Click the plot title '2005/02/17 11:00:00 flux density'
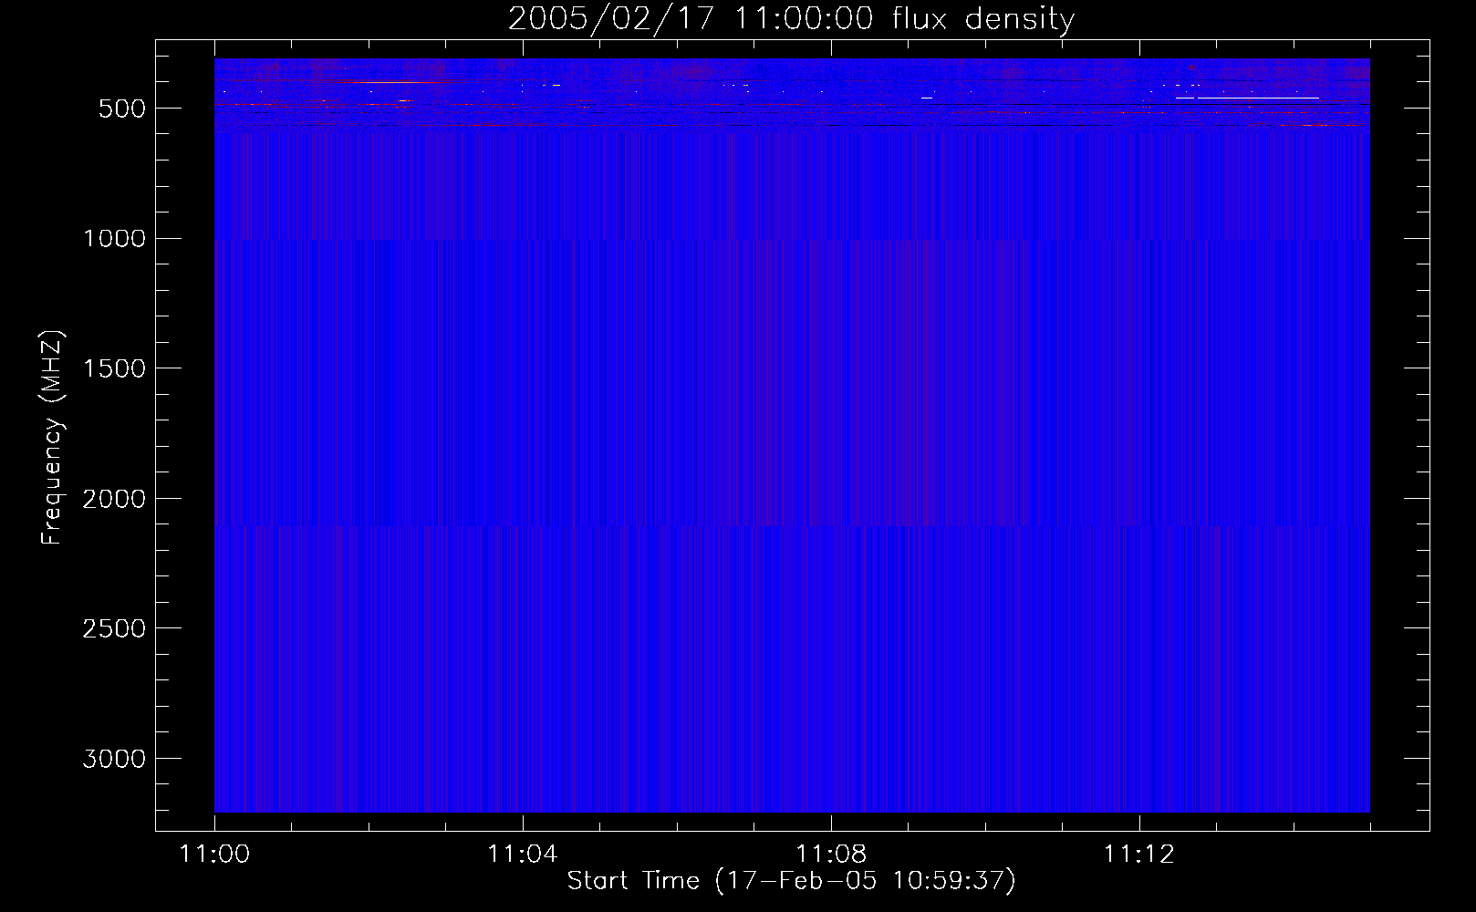The image size is (1476, 912). coord(791,19)
